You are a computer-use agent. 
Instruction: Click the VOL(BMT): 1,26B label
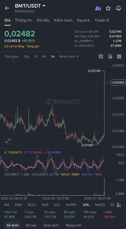tap(17, 174)
